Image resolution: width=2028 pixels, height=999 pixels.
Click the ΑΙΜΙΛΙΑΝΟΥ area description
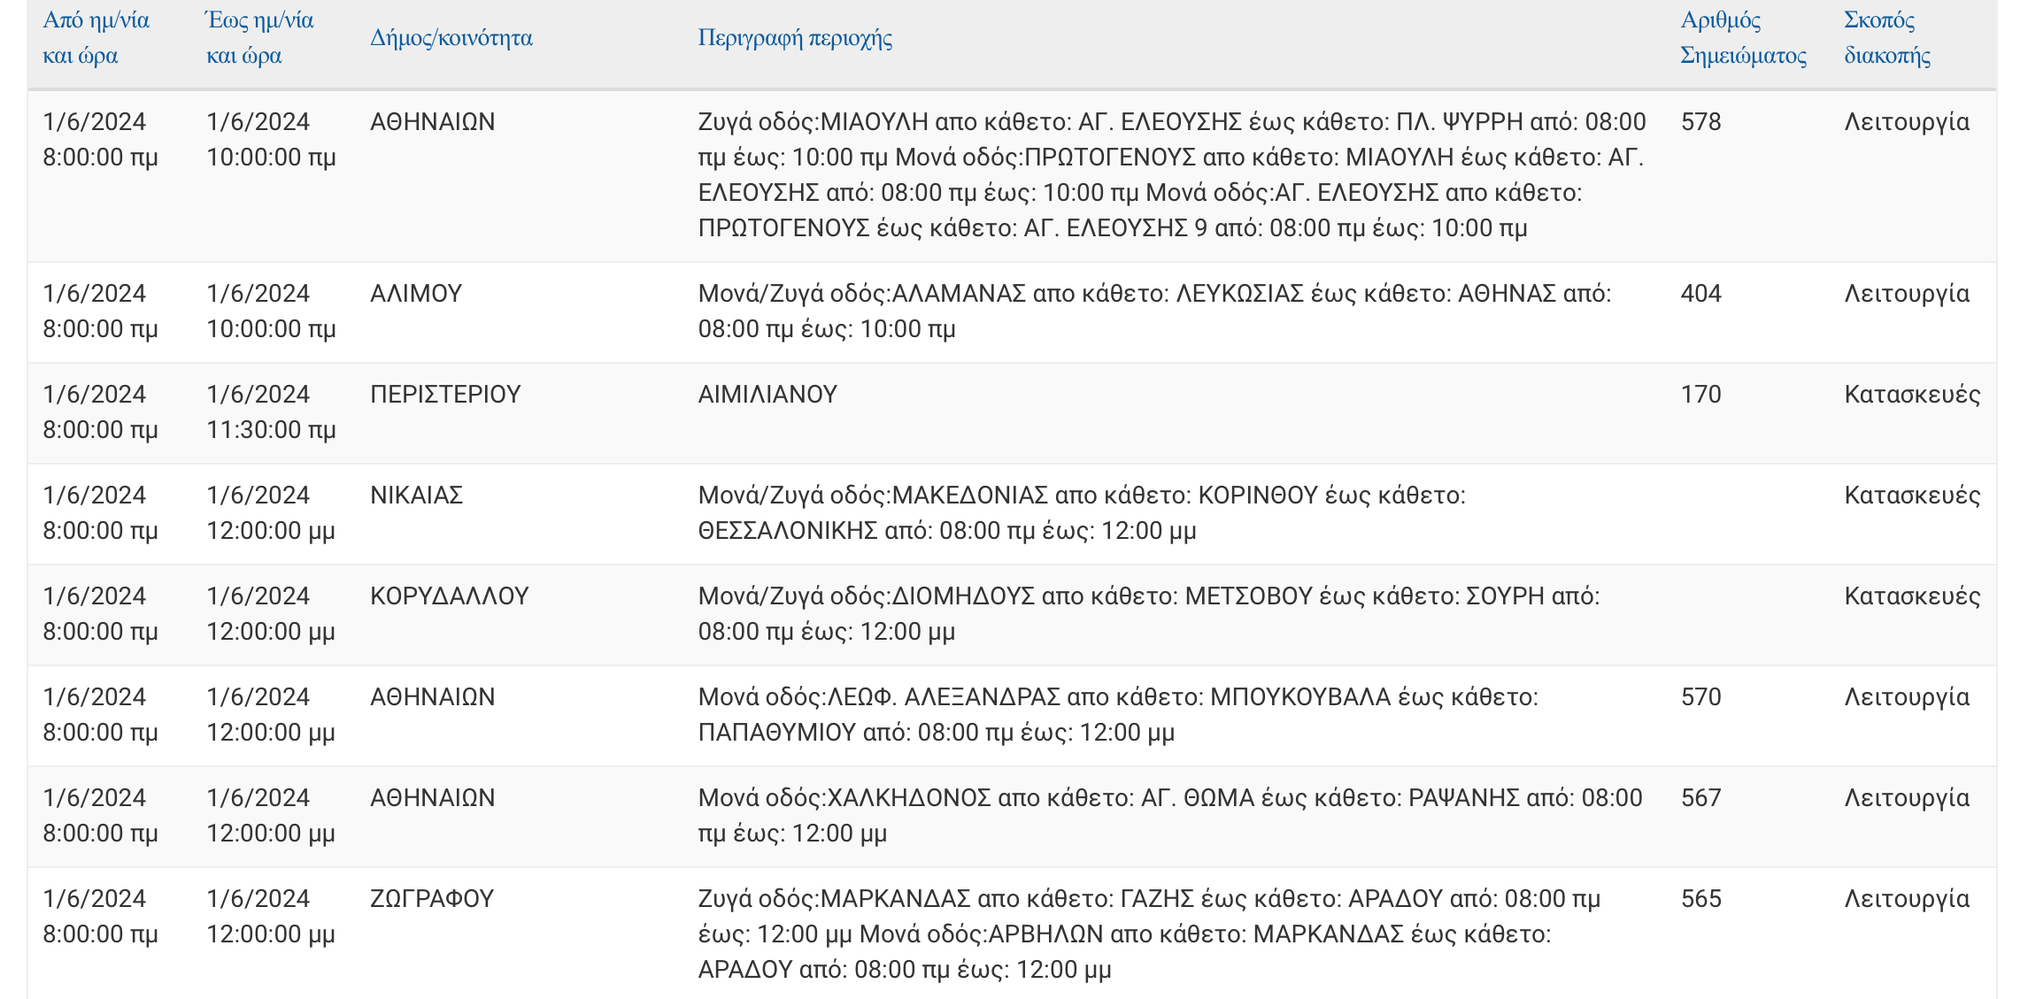[x=767, y=395]
